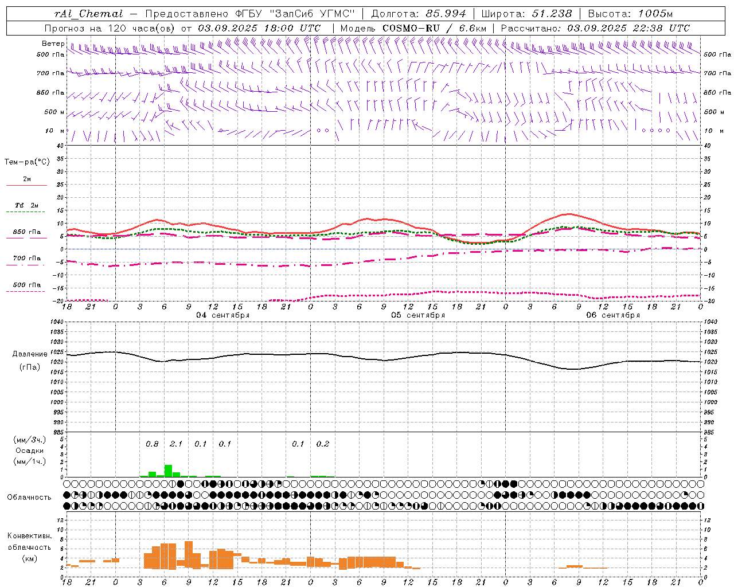734x587 pixels.
Task: Select the 06 сентября date label
Action: 613,315
